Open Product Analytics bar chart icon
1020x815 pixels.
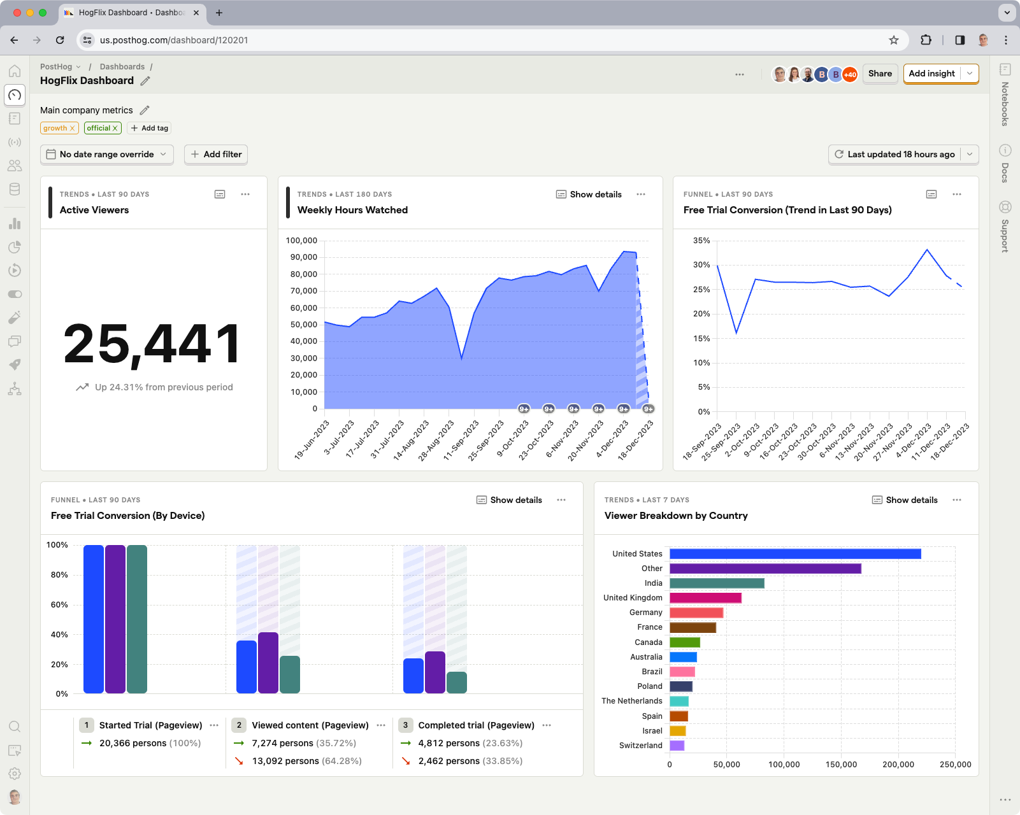(x=15, y=223)
